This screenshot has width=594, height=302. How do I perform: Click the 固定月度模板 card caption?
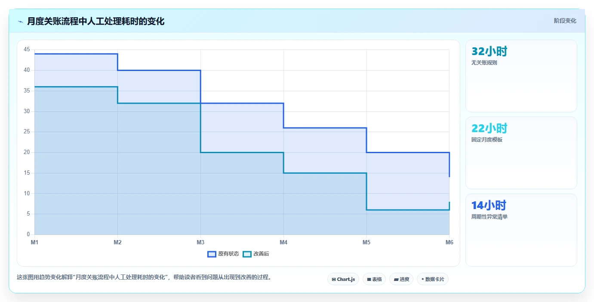click(x=487, y=140)
